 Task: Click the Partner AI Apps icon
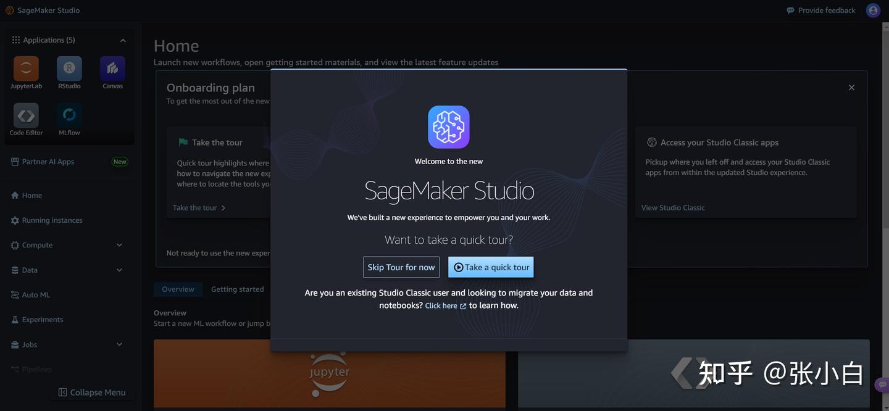pyautogui.click(x=15, y=162)
